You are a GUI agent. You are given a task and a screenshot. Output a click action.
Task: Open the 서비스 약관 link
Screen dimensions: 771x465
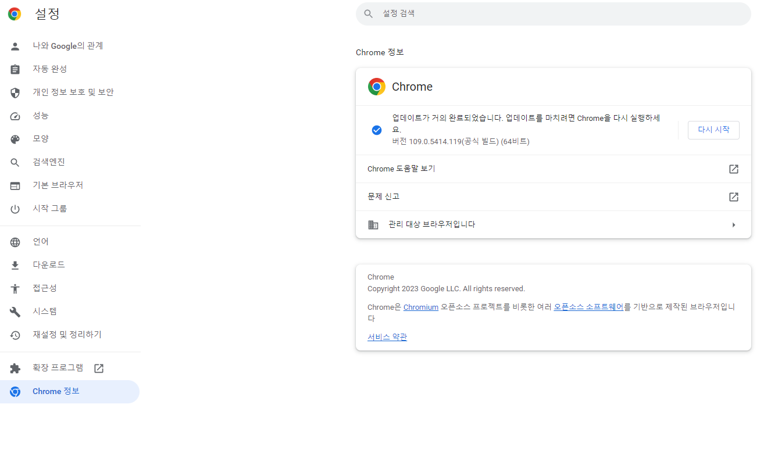tap(387, 337)
